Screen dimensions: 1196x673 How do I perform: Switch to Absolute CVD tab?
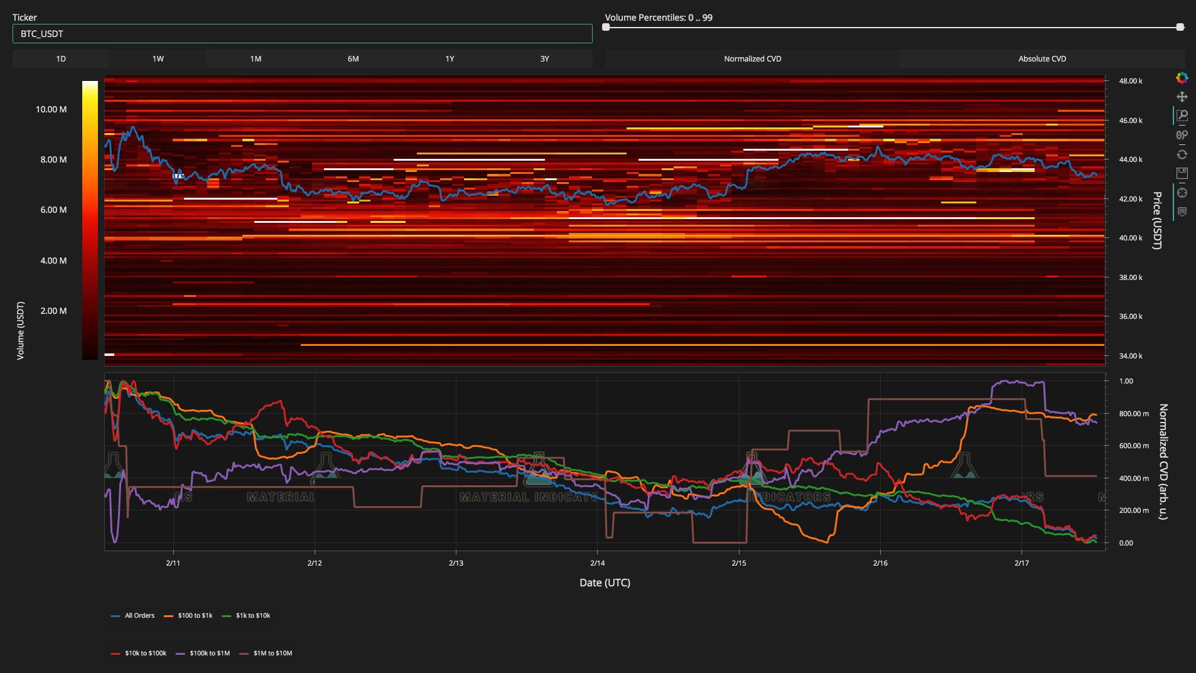coord(1042,59)
